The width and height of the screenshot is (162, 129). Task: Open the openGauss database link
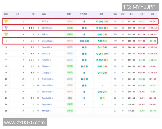coord(46,28)
